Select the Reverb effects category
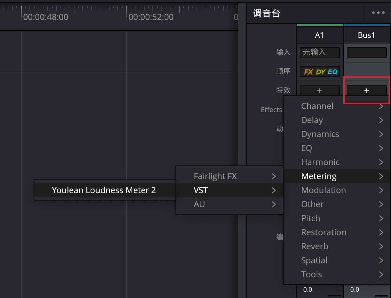Screen dimensions: 391x298 (337, 246)
